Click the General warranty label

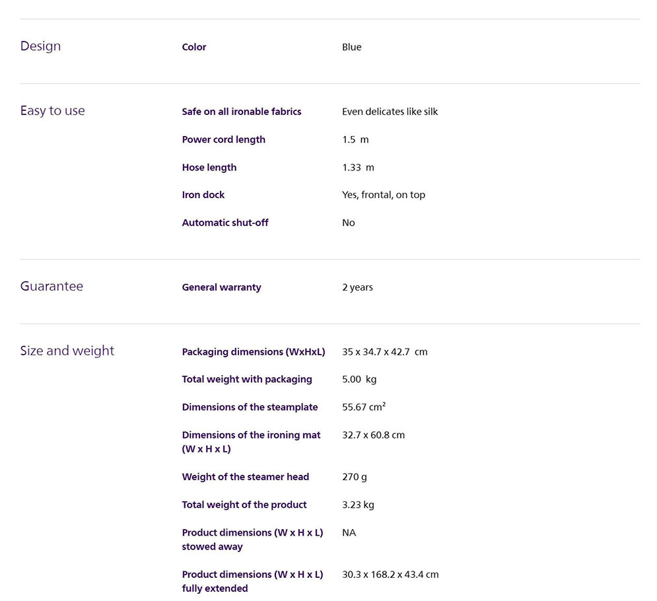pos(221,287)
